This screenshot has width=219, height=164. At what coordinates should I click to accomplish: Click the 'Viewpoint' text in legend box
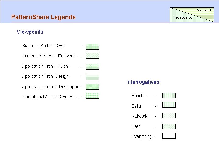204,10
